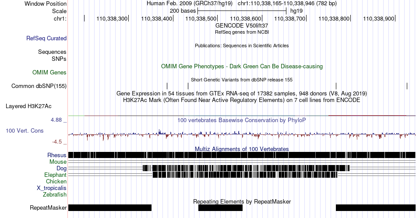Click the Window Position track label

[x=46, y=4]
